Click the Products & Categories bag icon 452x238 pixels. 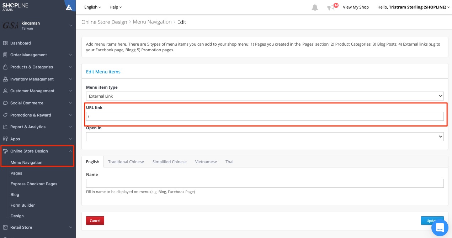5,67
